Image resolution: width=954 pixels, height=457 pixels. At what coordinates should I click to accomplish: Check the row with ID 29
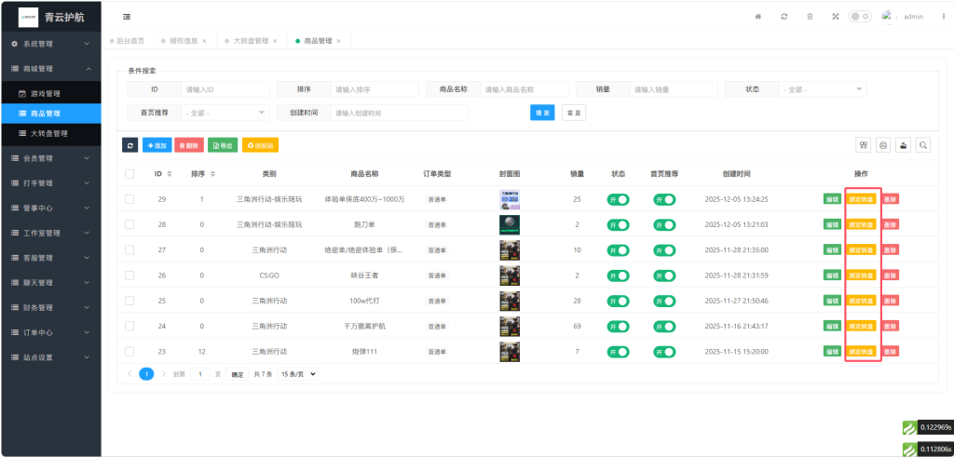pyautogui.click(x=129, y=199)
